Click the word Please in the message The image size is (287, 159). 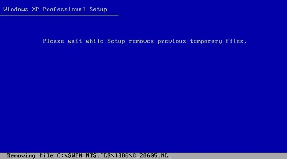(x=53, y=41)
